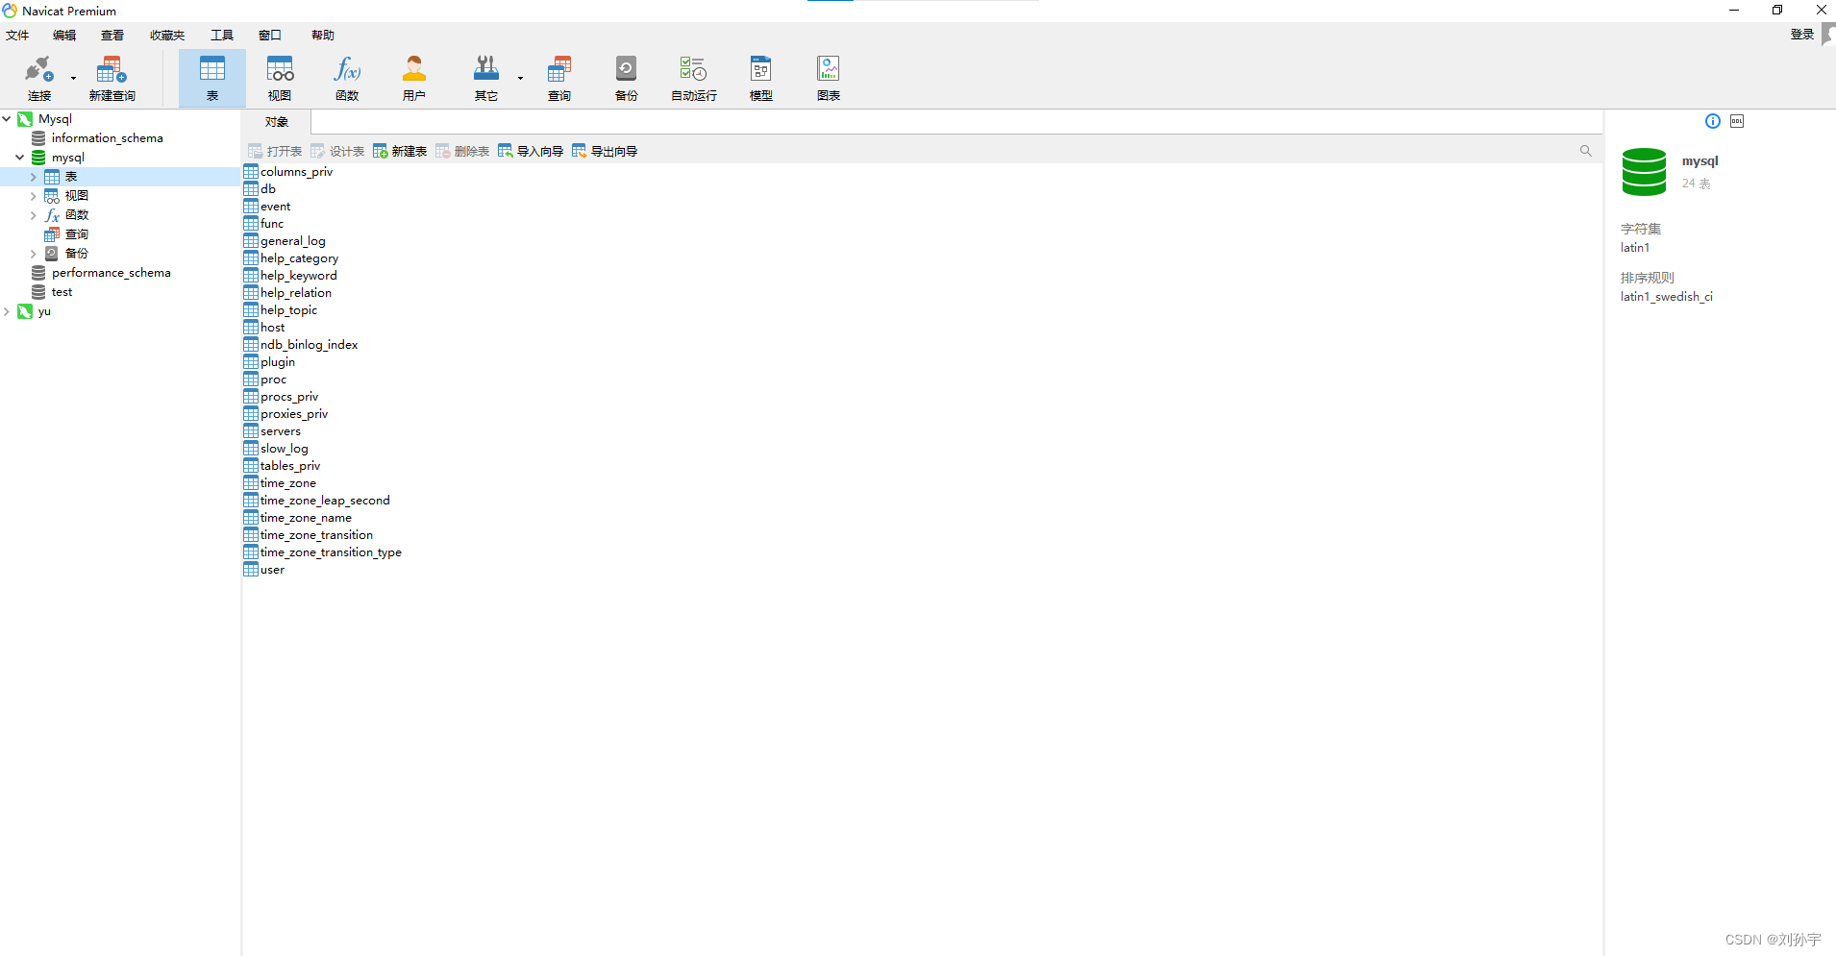Expand the yu connection node
Viewport: 1836px width, 956px height.
[7, 311]
